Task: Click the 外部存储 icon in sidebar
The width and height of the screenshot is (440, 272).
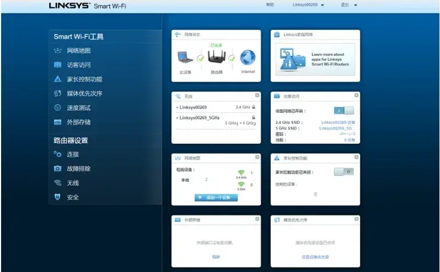Action: 58,122
